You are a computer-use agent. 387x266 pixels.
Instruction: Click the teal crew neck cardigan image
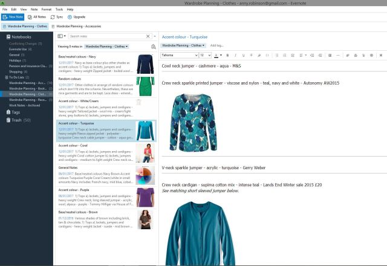pos(200,233)
